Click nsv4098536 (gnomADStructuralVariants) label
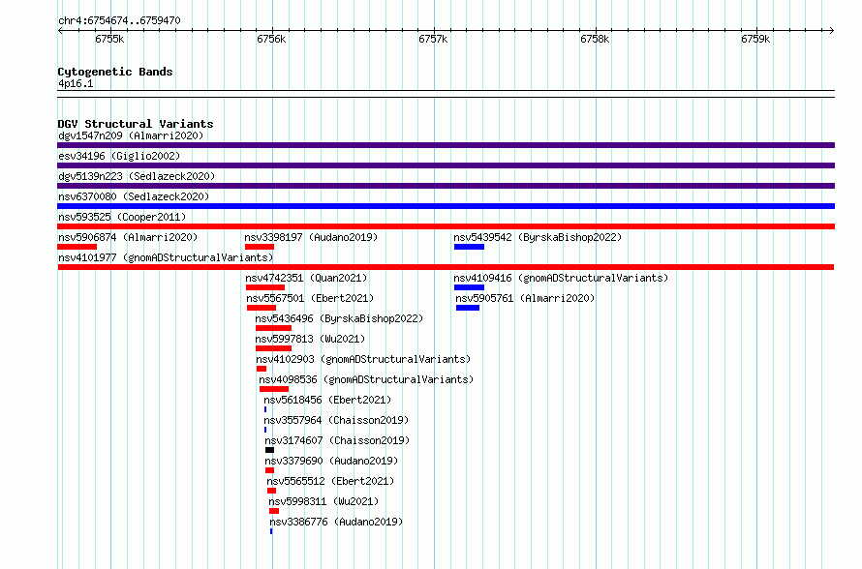 pos(366,379)
